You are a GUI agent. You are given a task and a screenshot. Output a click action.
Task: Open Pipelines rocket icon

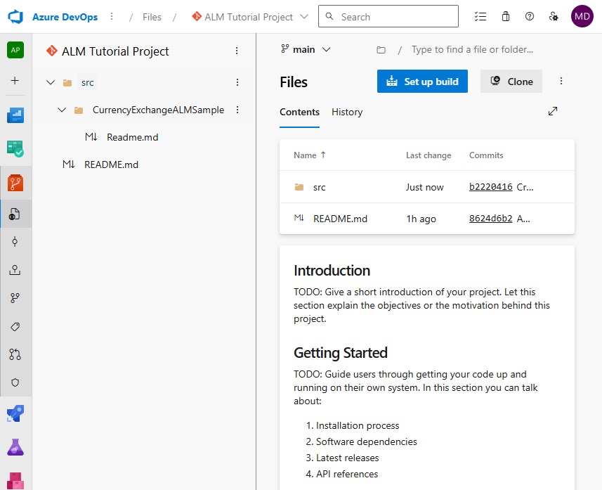point(15,413)
